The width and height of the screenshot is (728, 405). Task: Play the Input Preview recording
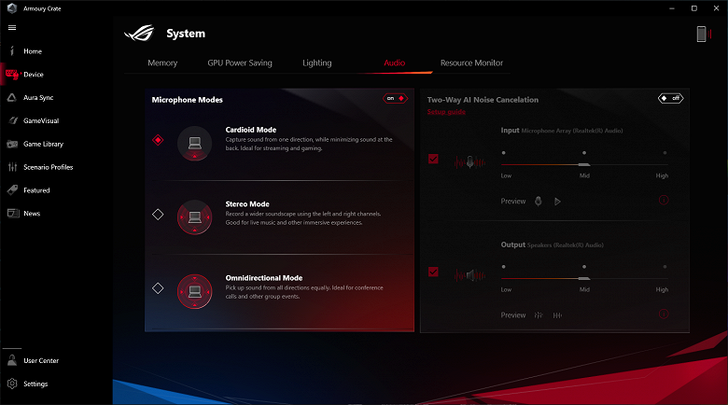(557, 202)
